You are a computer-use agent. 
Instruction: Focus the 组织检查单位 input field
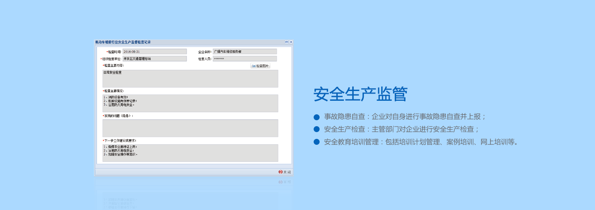point(154,59)
